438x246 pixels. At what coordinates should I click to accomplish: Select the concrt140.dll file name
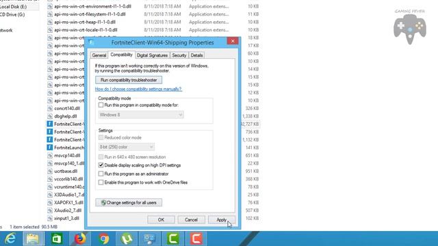(67, 108)
